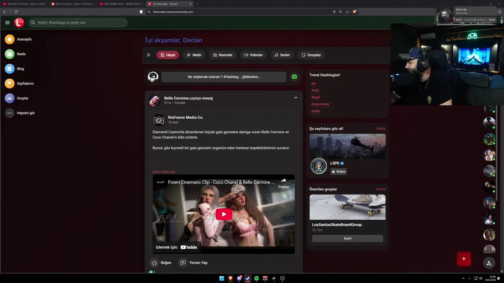Open Blog from the sidebar

pyautogui.click(x=15, y=69)
